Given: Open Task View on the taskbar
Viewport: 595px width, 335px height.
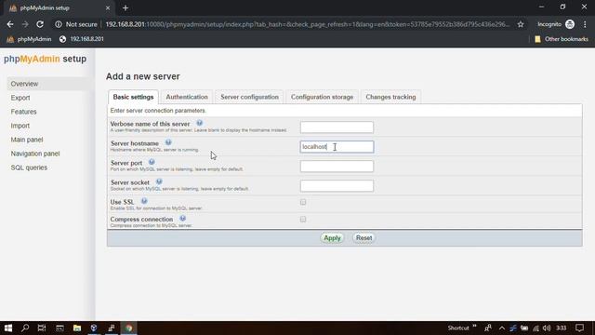Looking at the screenshot, I should click(x=42, y=328).
